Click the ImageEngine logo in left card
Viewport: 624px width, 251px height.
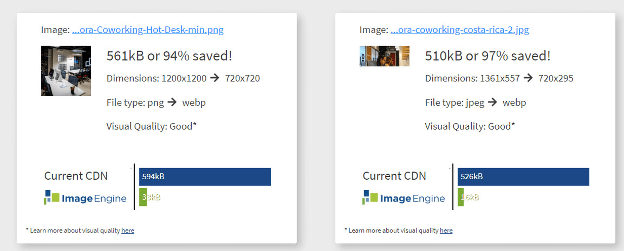(x=85, y=198)
